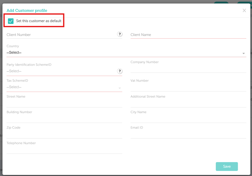Viewport: 252px width, 176px height.
Task: Click the Email ID field
Action: 188,134
